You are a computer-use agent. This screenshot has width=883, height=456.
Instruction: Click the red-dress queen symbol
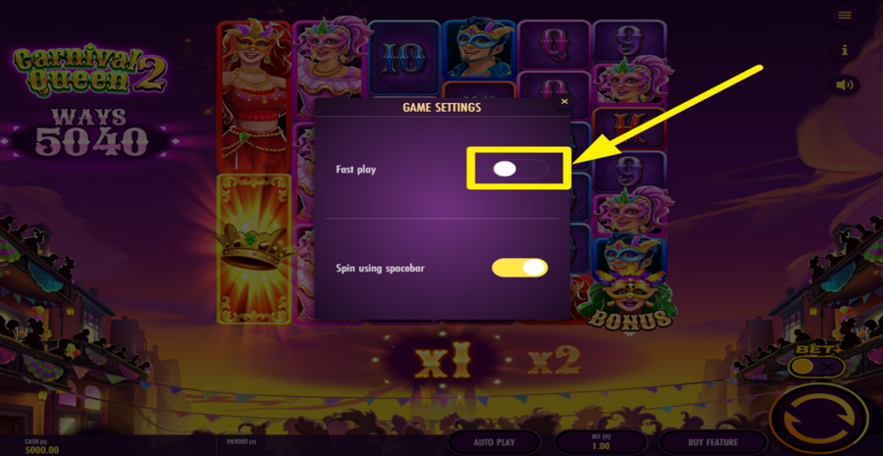pyautogui.click(x=254, y=96)
